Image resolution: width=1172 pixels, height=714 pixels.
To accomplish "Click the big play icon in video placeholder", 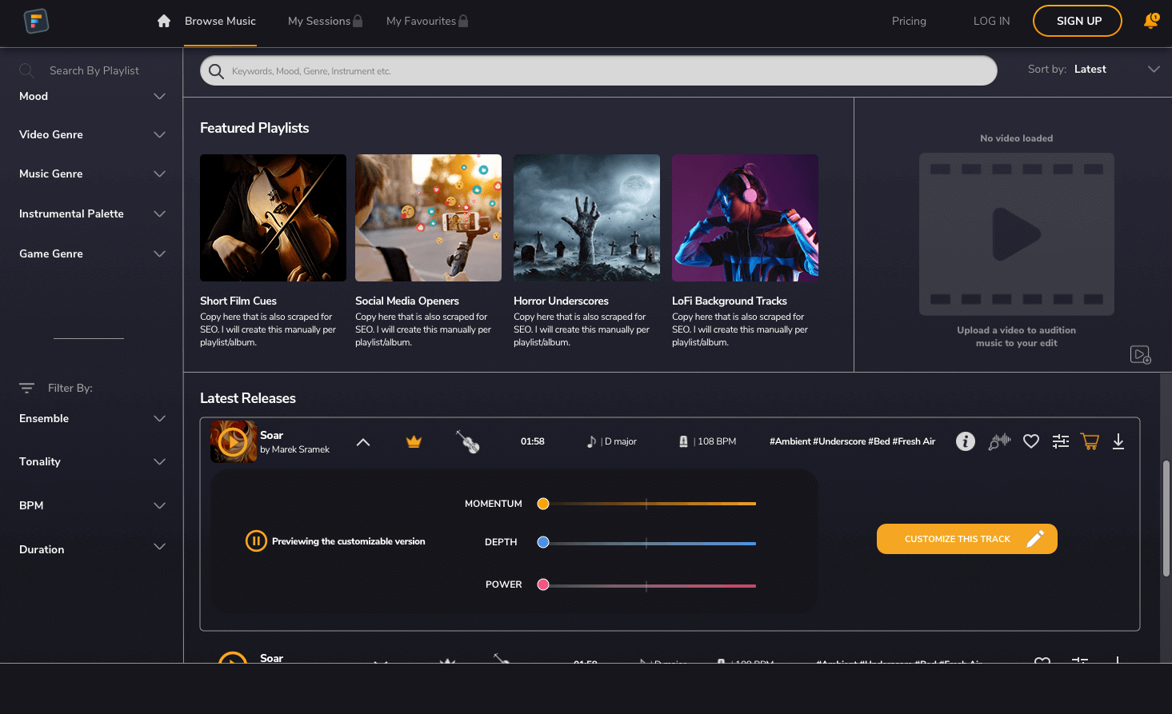I will tap(1017, 234).
